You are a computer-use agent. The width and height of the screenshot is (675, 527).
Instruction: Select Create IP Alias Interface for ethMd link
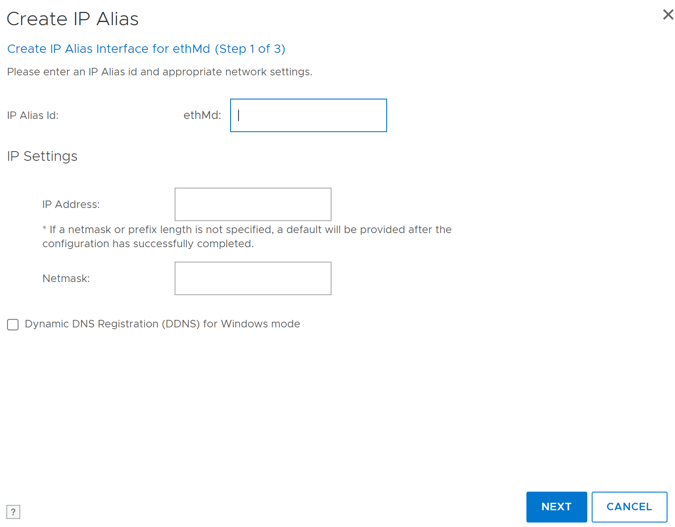(x=145, y=49)
